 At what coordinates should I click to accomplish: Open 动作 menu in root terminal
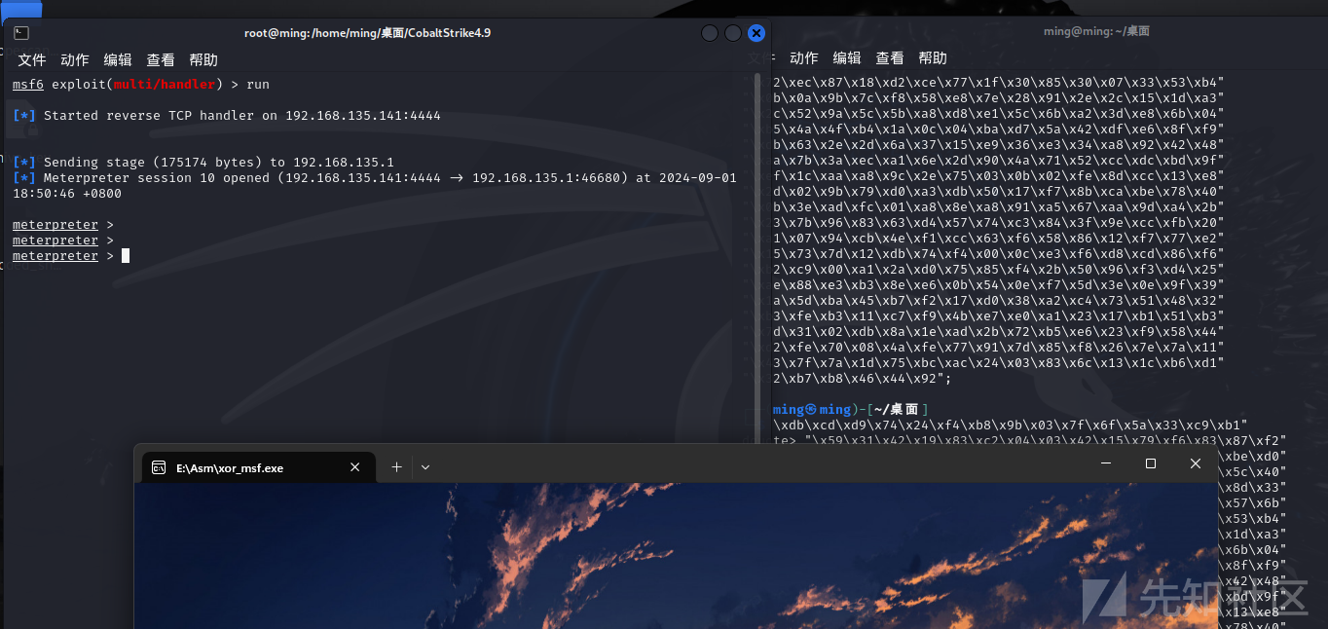75,59
